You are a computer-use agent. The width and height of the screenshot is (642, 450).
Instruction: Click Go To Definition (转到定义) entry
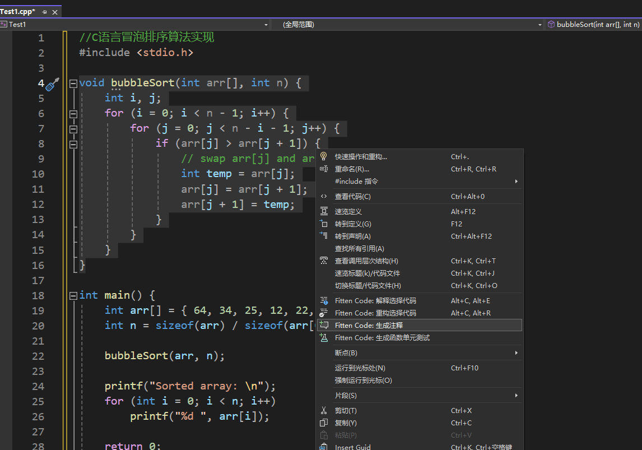[353, 224]
